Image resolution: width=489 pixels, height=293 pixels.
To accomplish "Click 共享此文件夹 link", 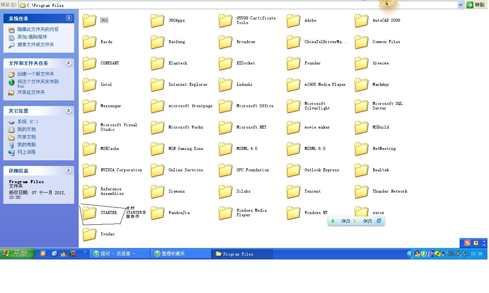I will pyautogui.click(x=31, y=92).
